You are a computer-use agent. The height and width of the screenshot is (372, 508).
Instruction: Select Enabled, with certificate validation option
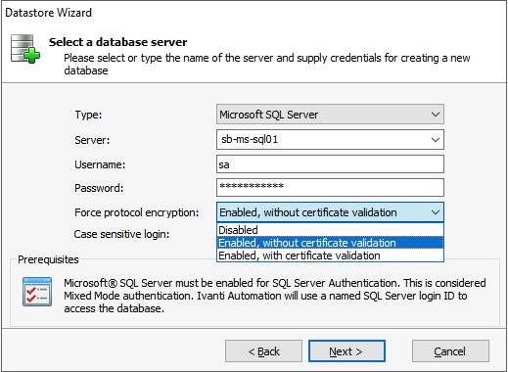pyautogui.click(x=330, y=256)
